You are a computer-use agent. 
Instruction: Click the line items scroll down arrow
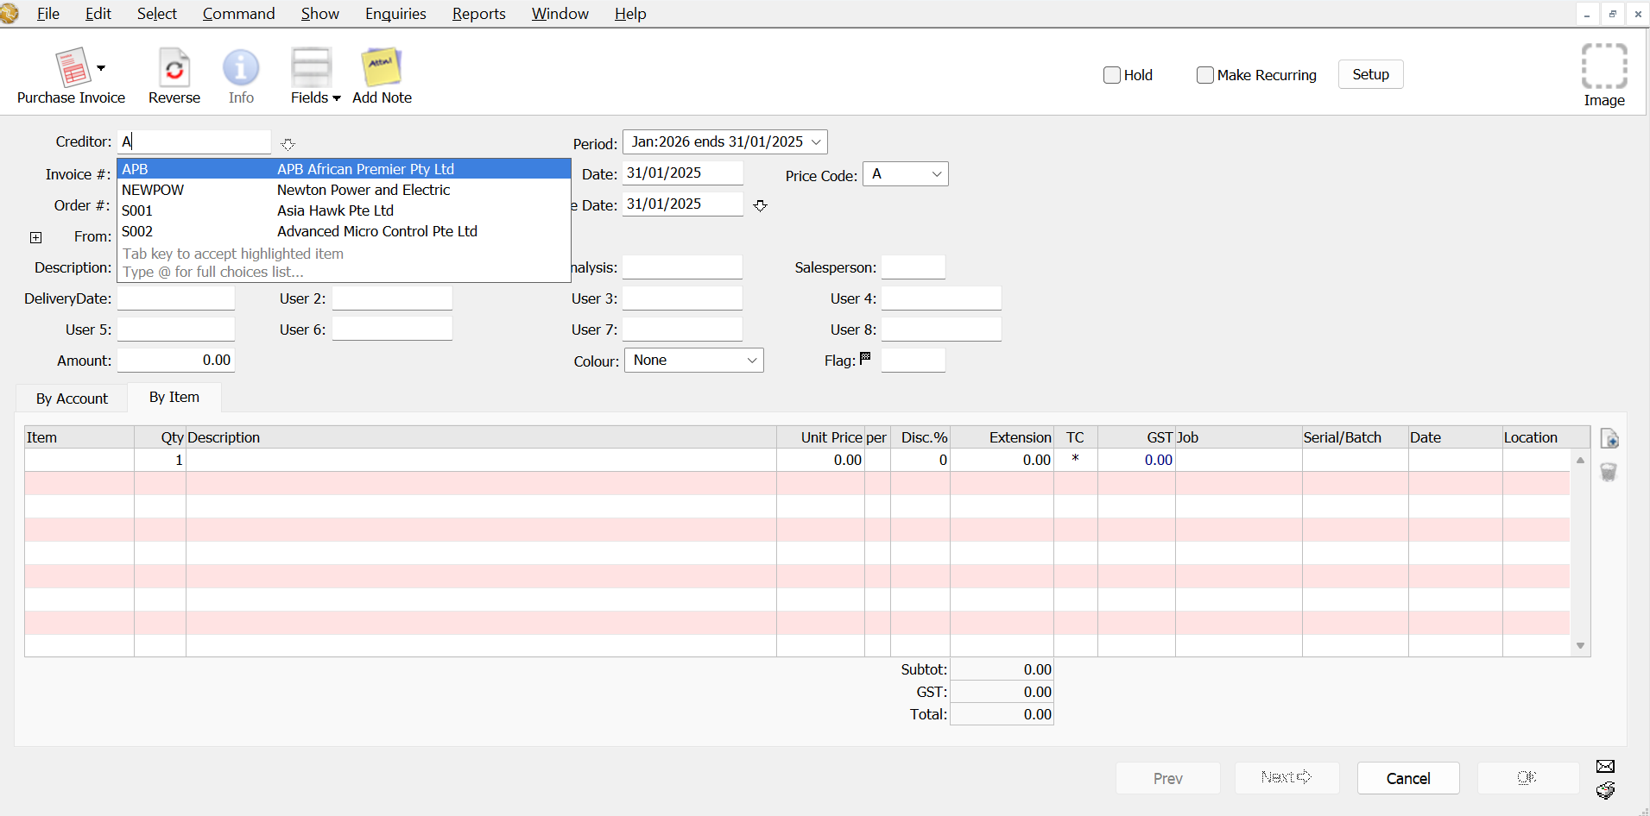click(1580, 646)
